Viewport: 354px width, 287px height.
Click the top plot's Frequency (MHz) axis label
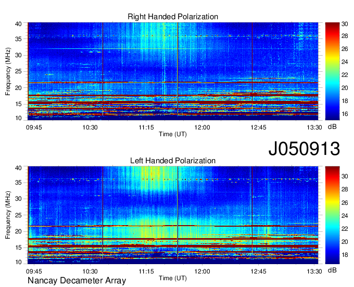[8, 71]
